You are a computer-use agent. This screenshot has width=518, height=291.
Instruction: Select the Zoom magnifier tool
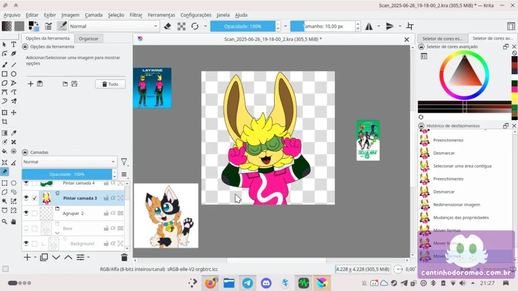click(x=5, y=222)
